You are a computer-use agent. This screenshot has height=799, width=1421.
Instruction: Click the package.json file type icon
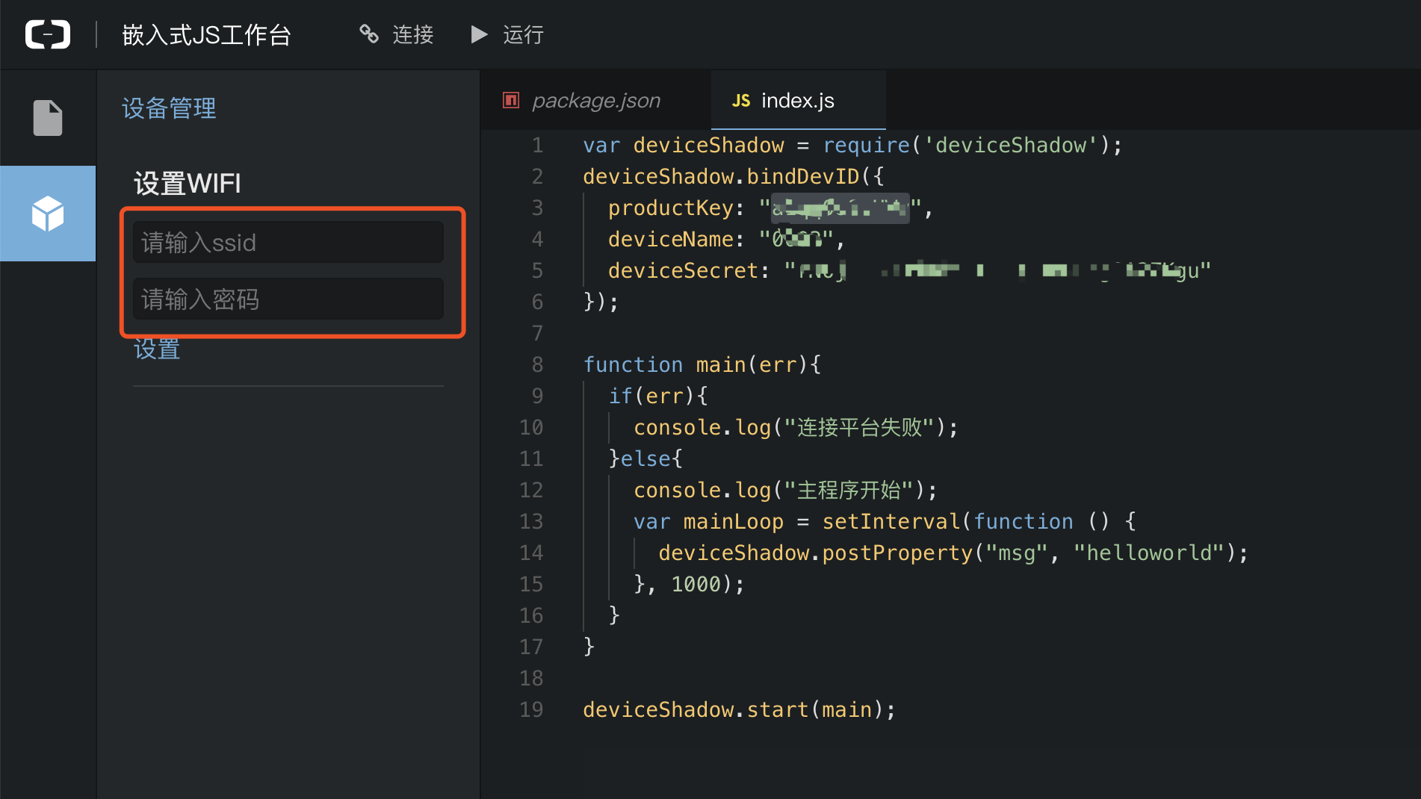coord(511,100)
